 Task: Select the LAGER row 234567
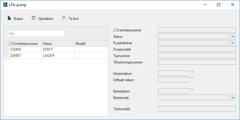56,56
